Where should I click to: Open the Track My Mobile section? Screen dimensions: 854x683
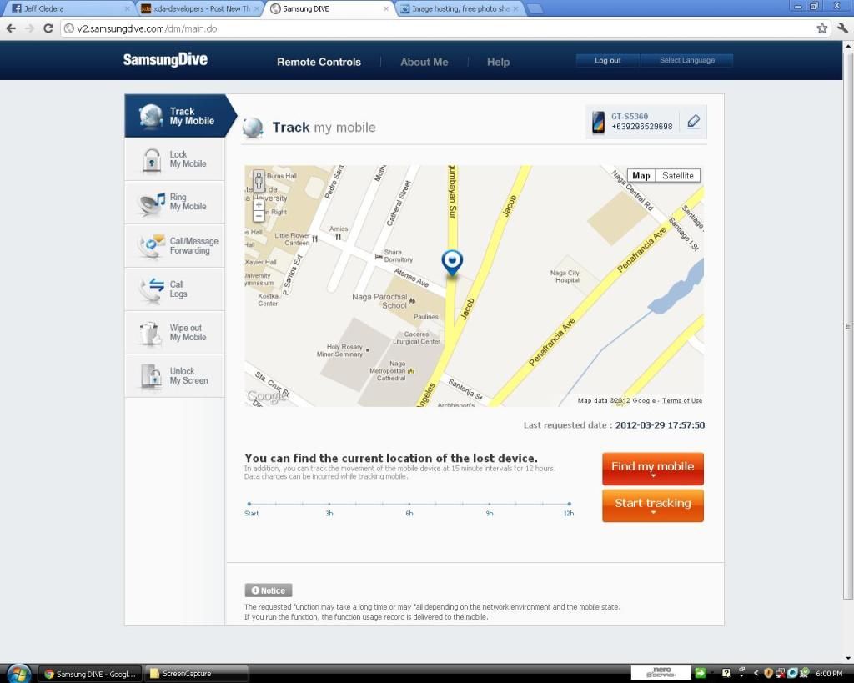[x=180, y=116]
